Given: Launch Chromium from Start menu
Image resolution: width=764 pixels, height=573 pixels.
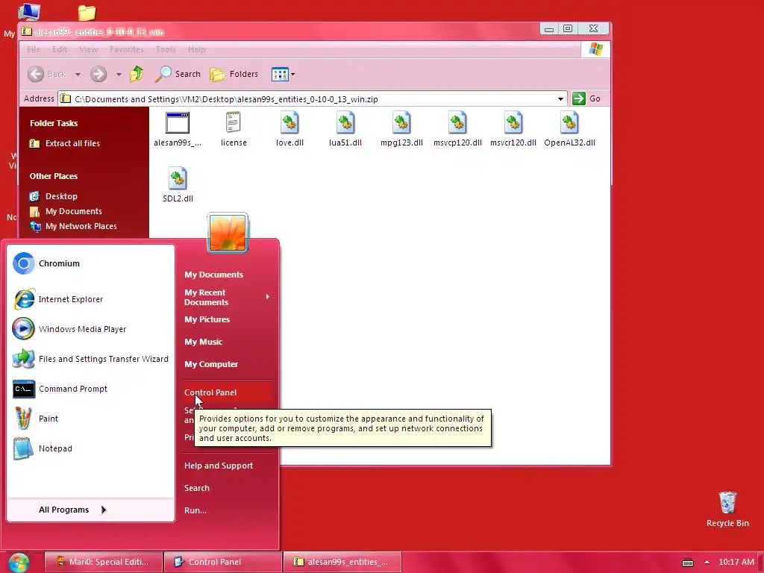Looking at the screenshot, I should pyautogui.click(x=90, y=263).
